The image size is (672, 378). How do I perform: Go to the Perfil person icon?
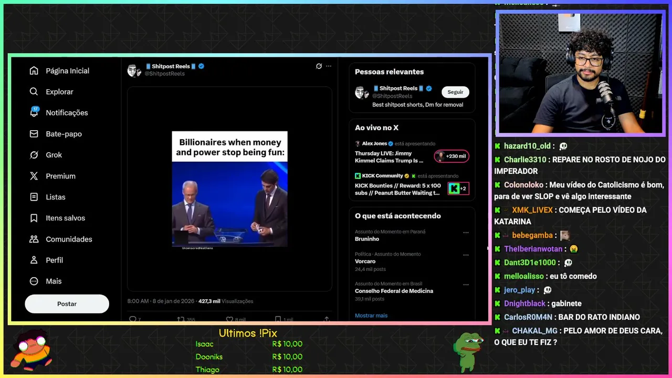tap(34, 260)
